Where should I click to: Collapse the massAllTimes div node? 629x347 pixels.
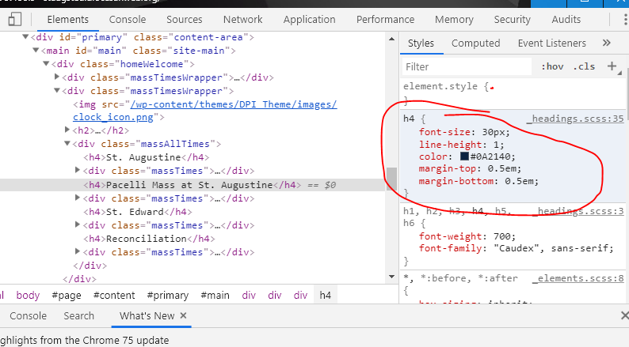coord(67,145)
